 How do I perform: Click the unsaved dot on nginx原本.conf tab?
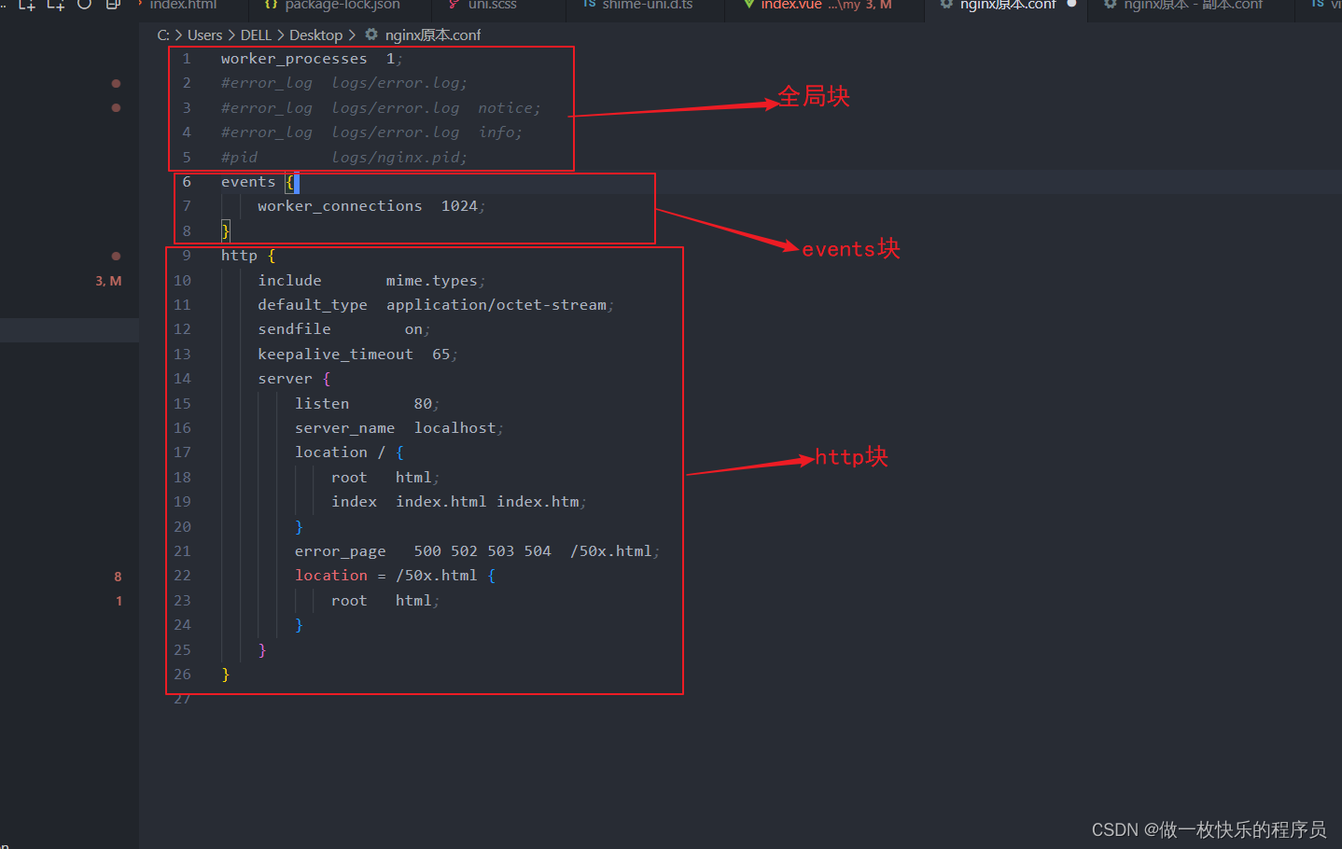pyautogui.click(x=1071, y=4)
